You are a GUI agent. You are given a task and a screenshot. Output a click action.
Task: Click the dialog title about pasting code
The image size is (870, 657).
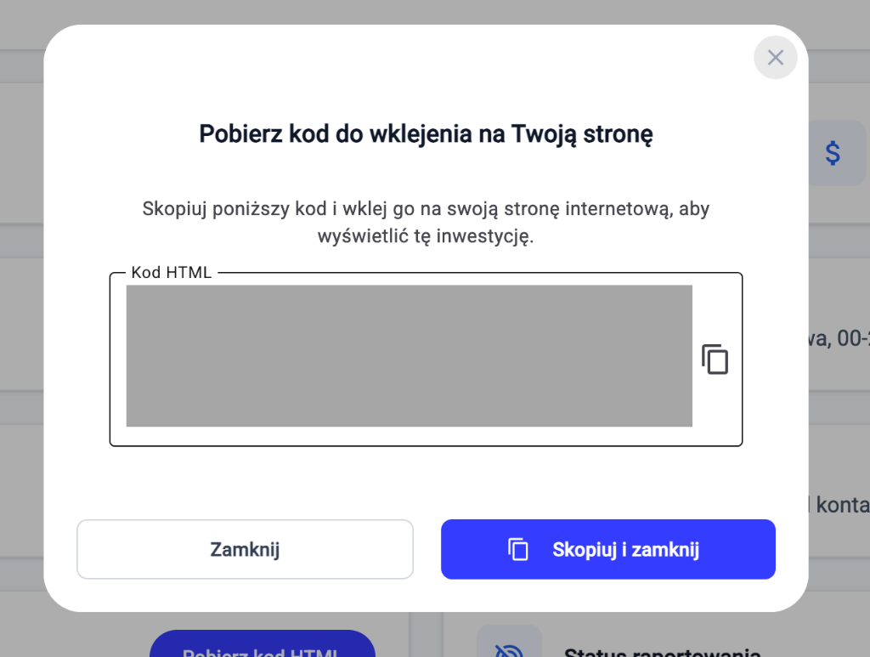pyautogui.click(x=425, y=133)
